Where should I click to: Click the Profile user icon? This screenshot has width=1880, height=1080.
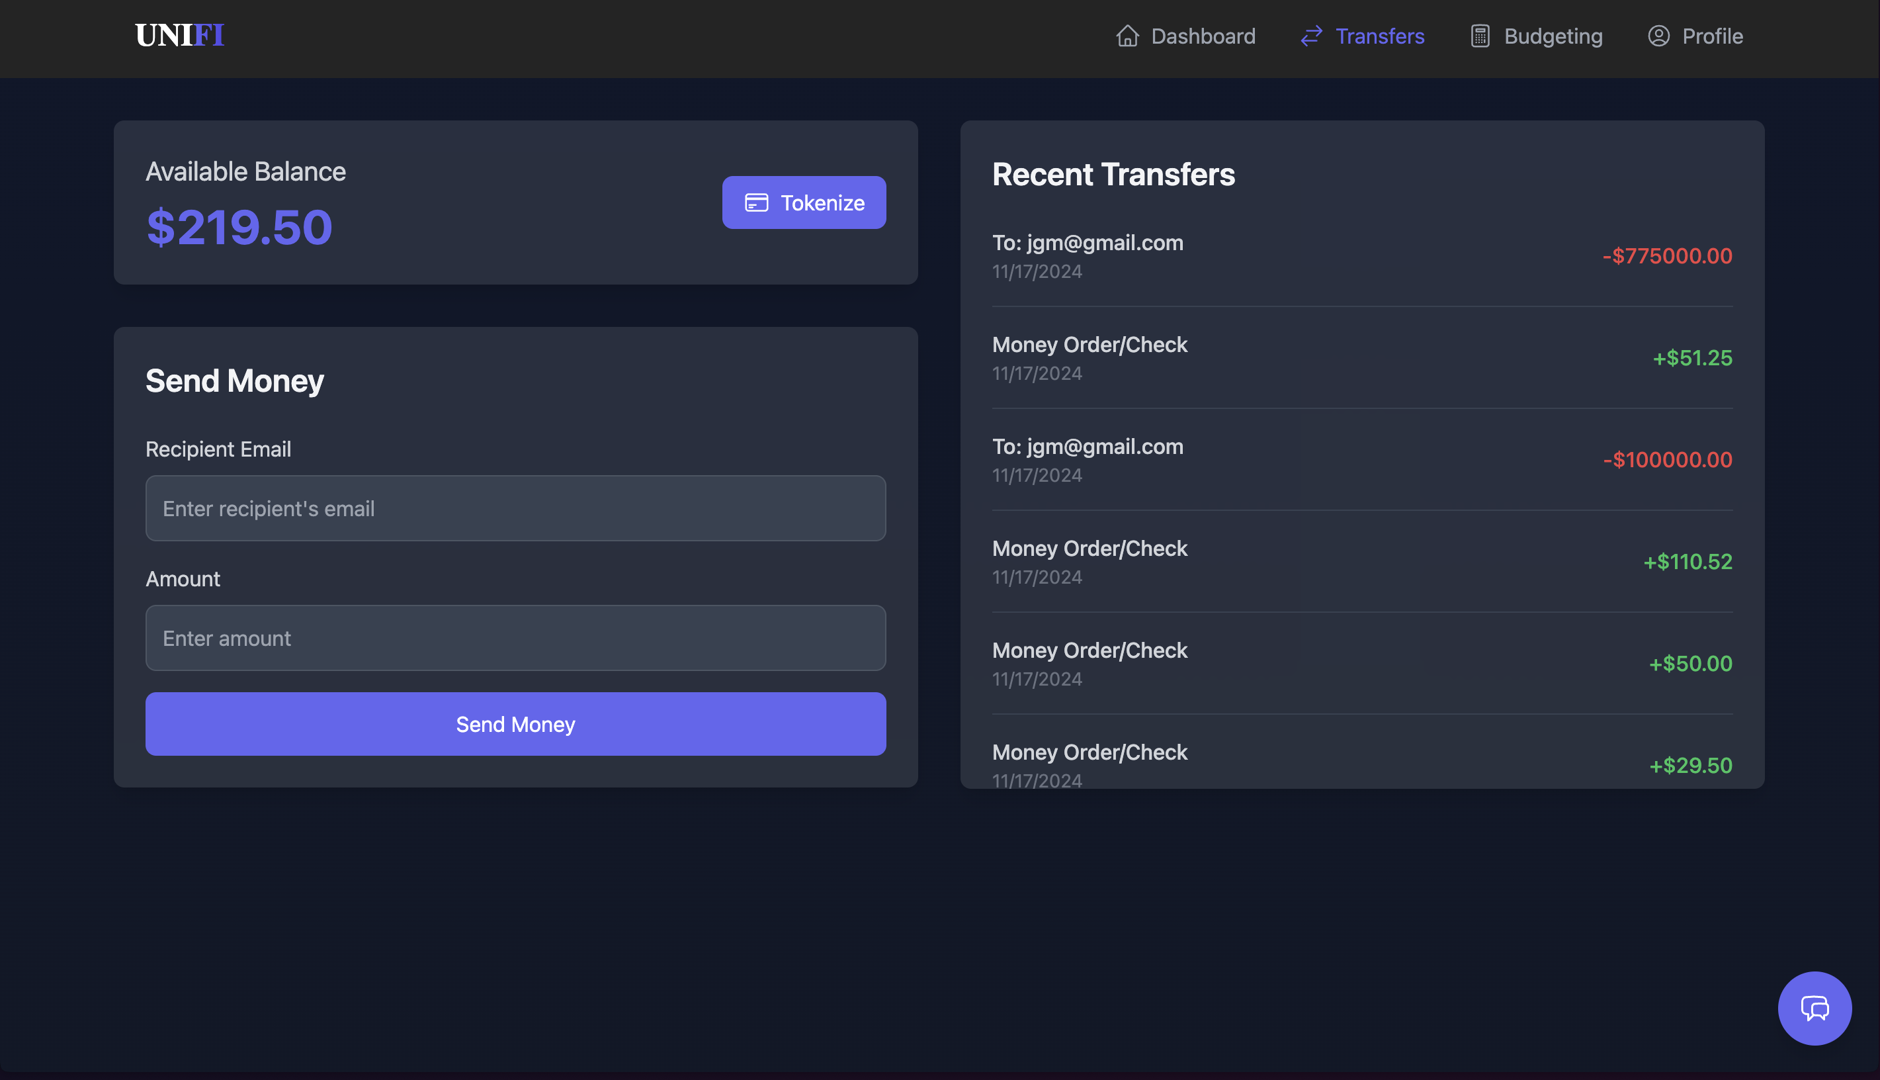tap(1658, 36)
